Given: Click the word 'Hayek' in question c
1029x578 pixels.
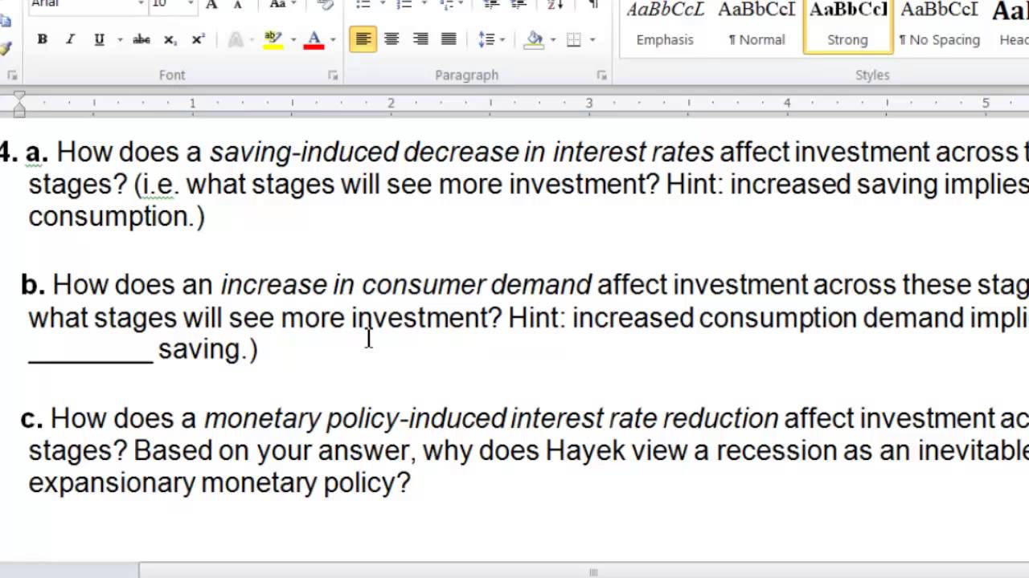Looking at the screenshot, I should tap(585, 451).
